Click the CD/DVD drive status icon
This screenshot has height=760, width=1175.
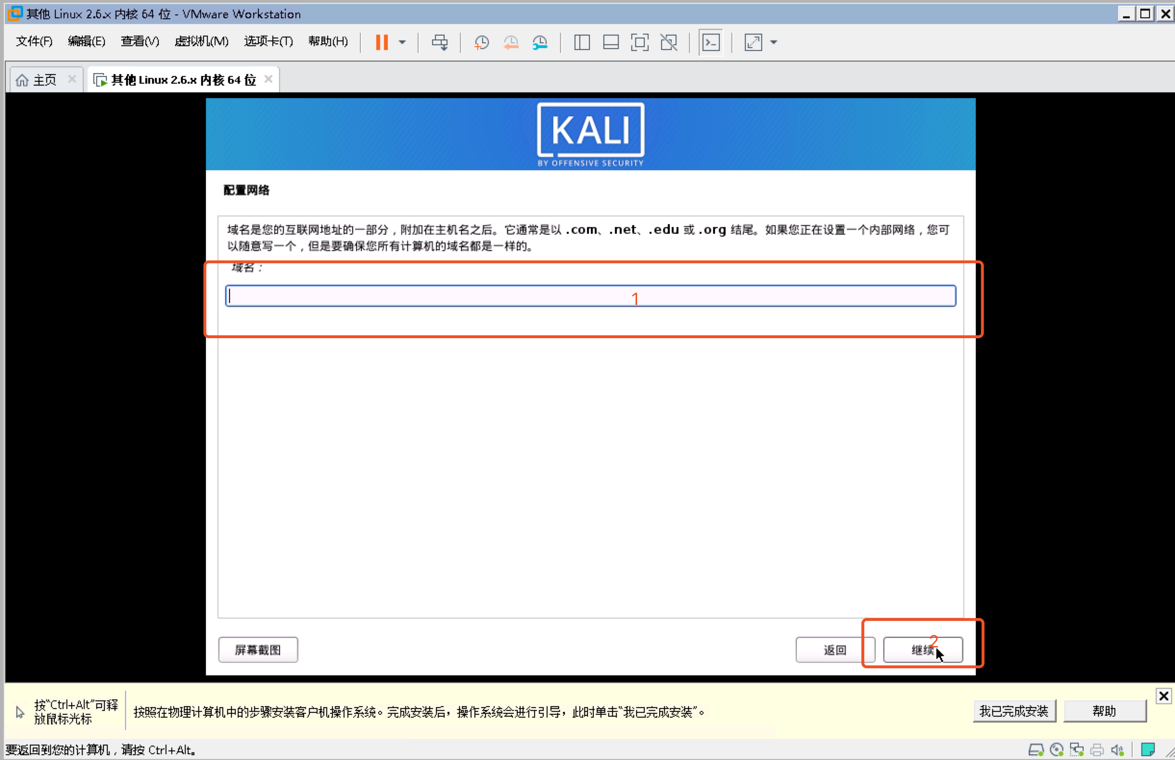1057,749
